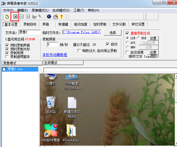
Task: Click the registration note toolbar icon
Action: pos(55,17)
